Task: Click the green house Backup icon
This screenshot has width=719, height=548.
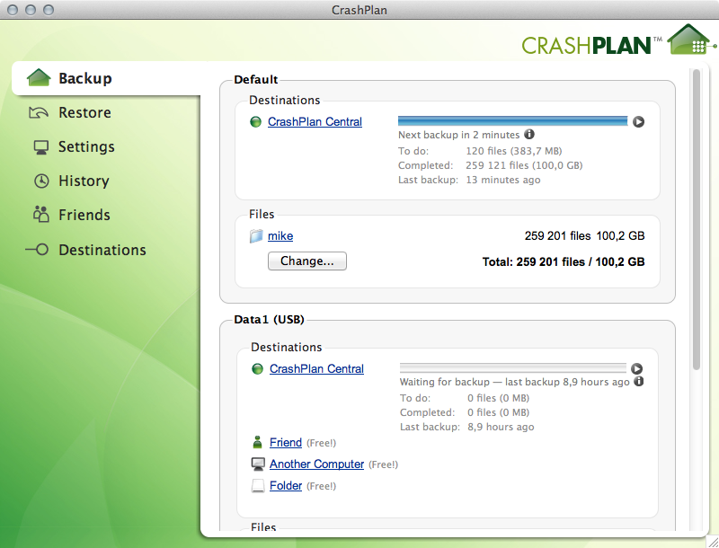Action: [x=39, y=77]
